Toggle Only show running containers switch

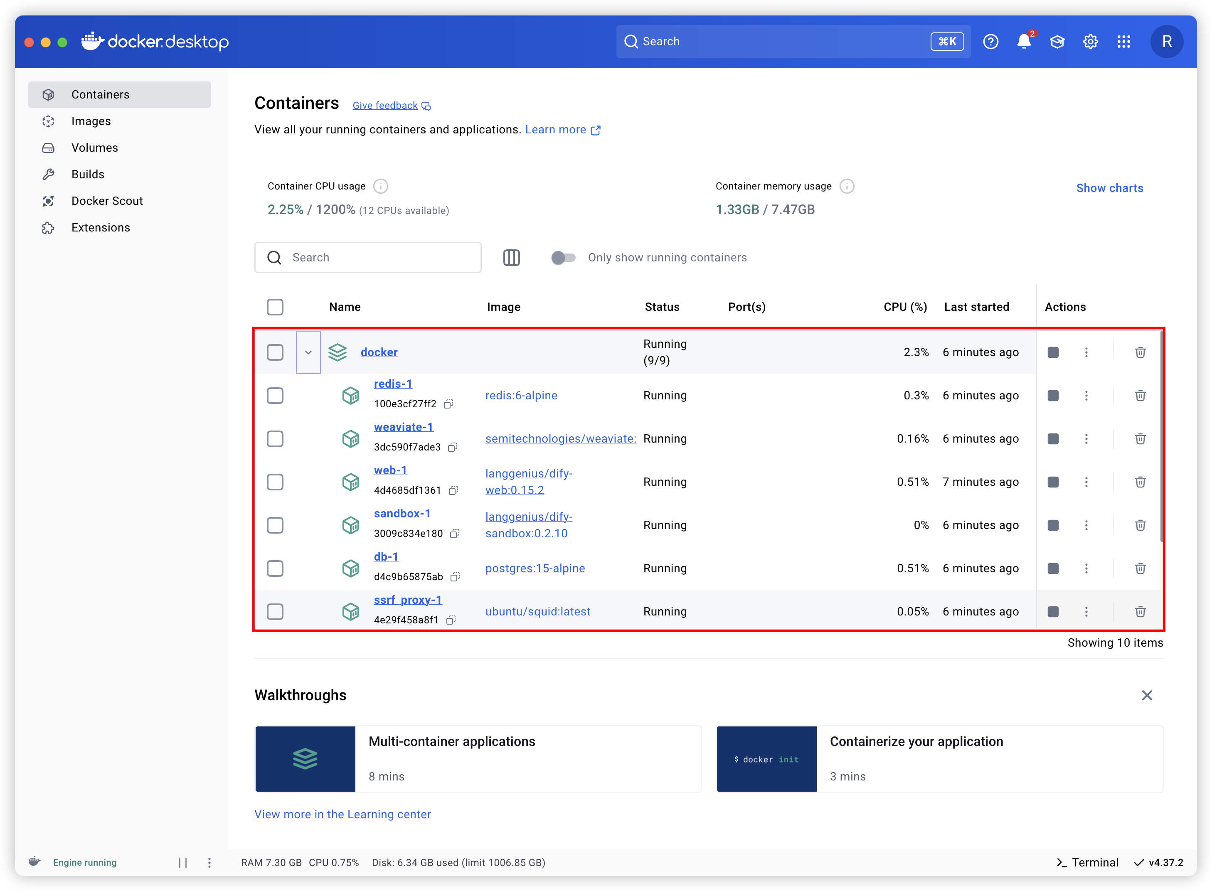point(563,257)
